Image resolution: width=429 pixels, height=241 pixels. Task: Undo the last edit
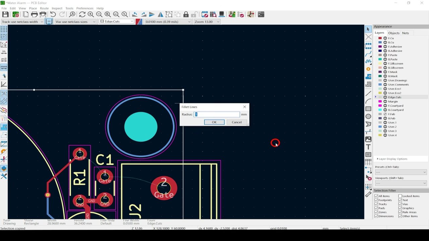click(x=53, y=14)
